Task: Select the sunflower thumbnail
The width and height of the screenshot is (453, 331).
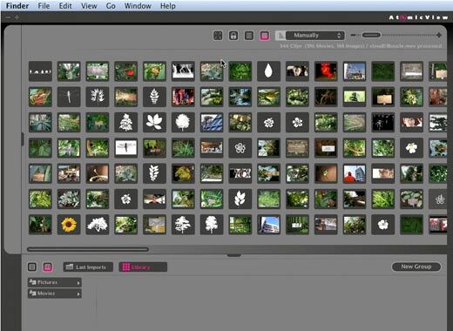Action: [69, 225]
